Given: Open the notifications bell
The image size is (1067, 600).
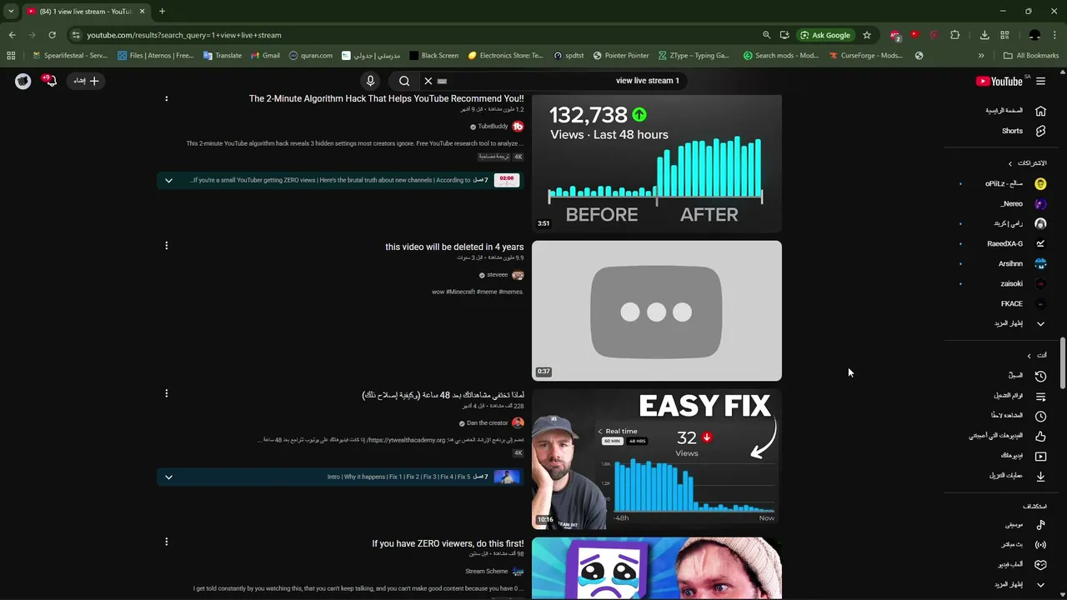Looking at the screenshot, I should pos(51,81).
